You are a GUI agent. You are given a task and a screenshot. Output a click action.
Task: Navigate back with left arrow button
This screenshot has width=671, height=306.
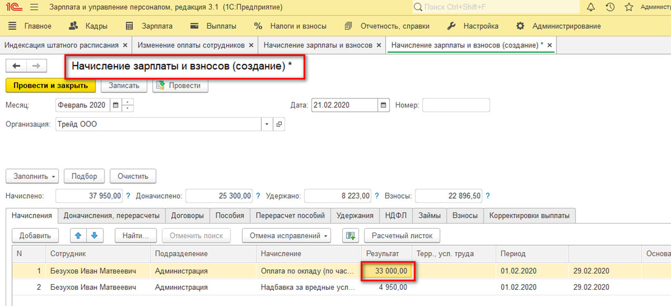click(16, 66)
